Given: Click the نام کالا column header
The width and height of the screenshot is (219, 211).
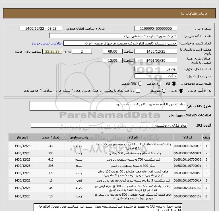Looking at the screenshot, I should (x=133, y=137).
